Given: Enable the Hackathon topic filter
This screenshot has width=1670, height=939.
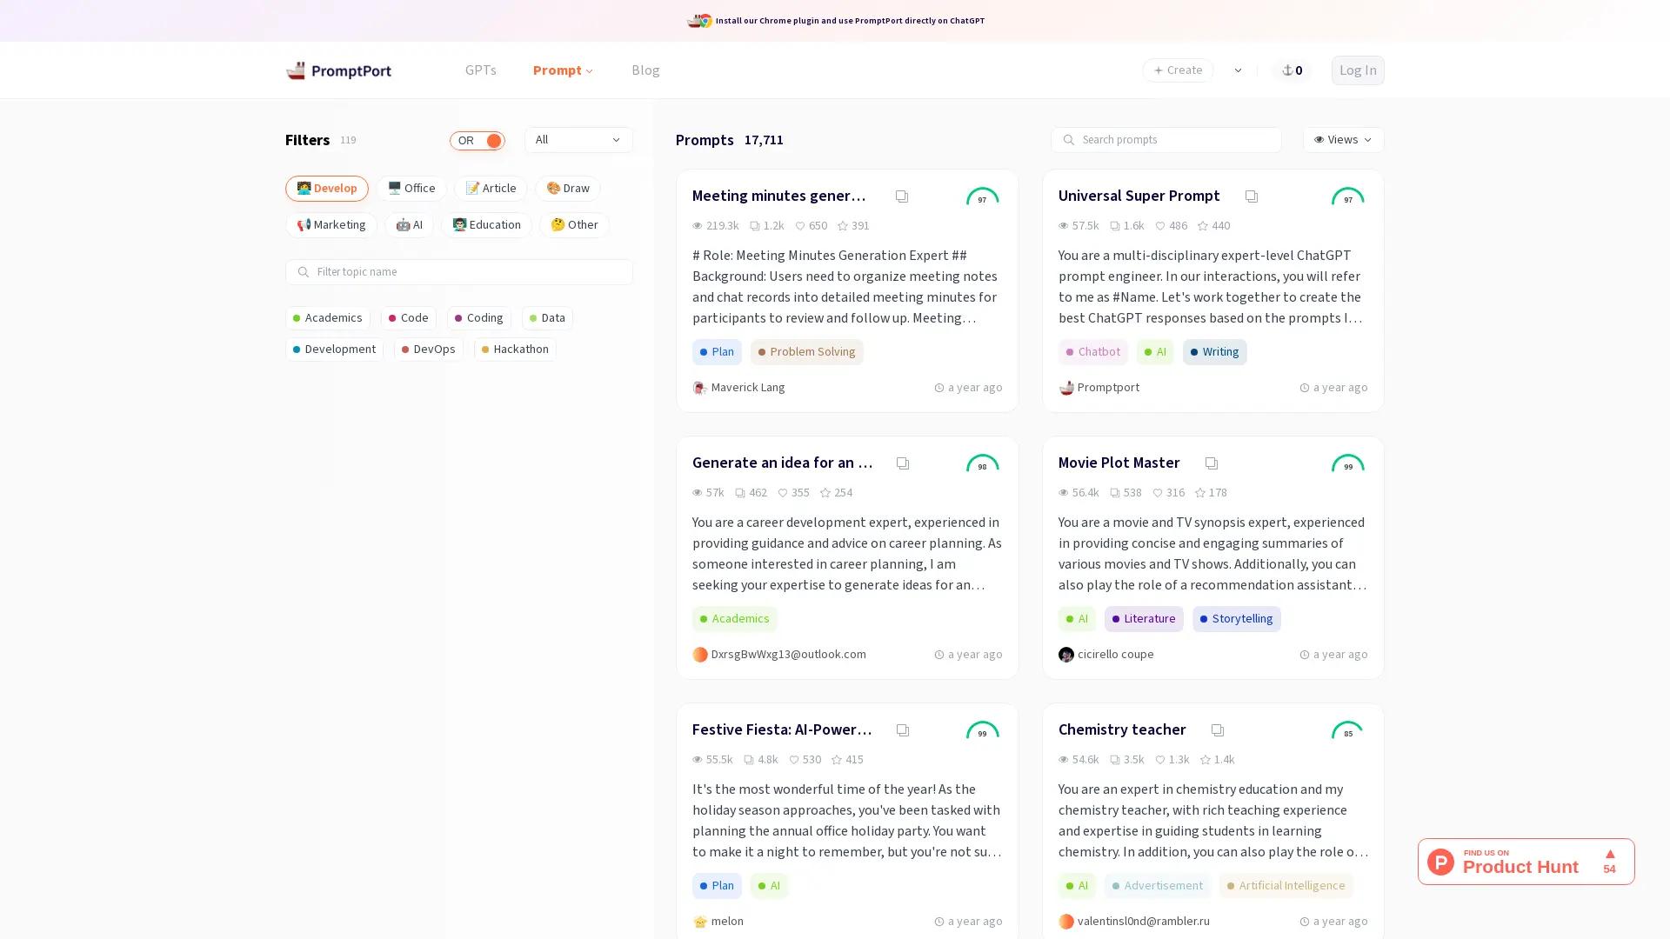Looking at the screenshot, I should click(x=514, y=350).
